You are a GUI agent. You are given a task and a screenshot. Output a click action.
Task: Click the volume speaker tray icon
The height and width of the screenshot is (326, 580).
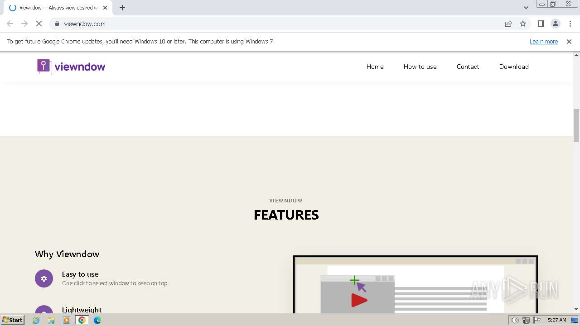click(515, 320)
